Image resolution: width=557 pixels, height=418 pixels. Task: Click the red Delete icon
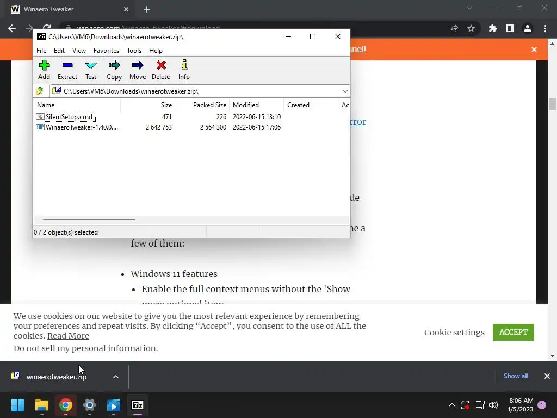[x=161, y=70]
